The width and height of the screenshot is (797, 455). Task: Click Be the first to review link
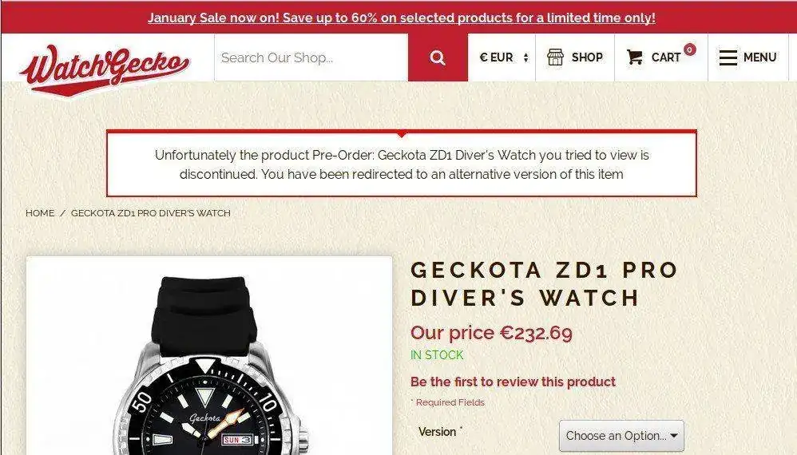point(513,382)
